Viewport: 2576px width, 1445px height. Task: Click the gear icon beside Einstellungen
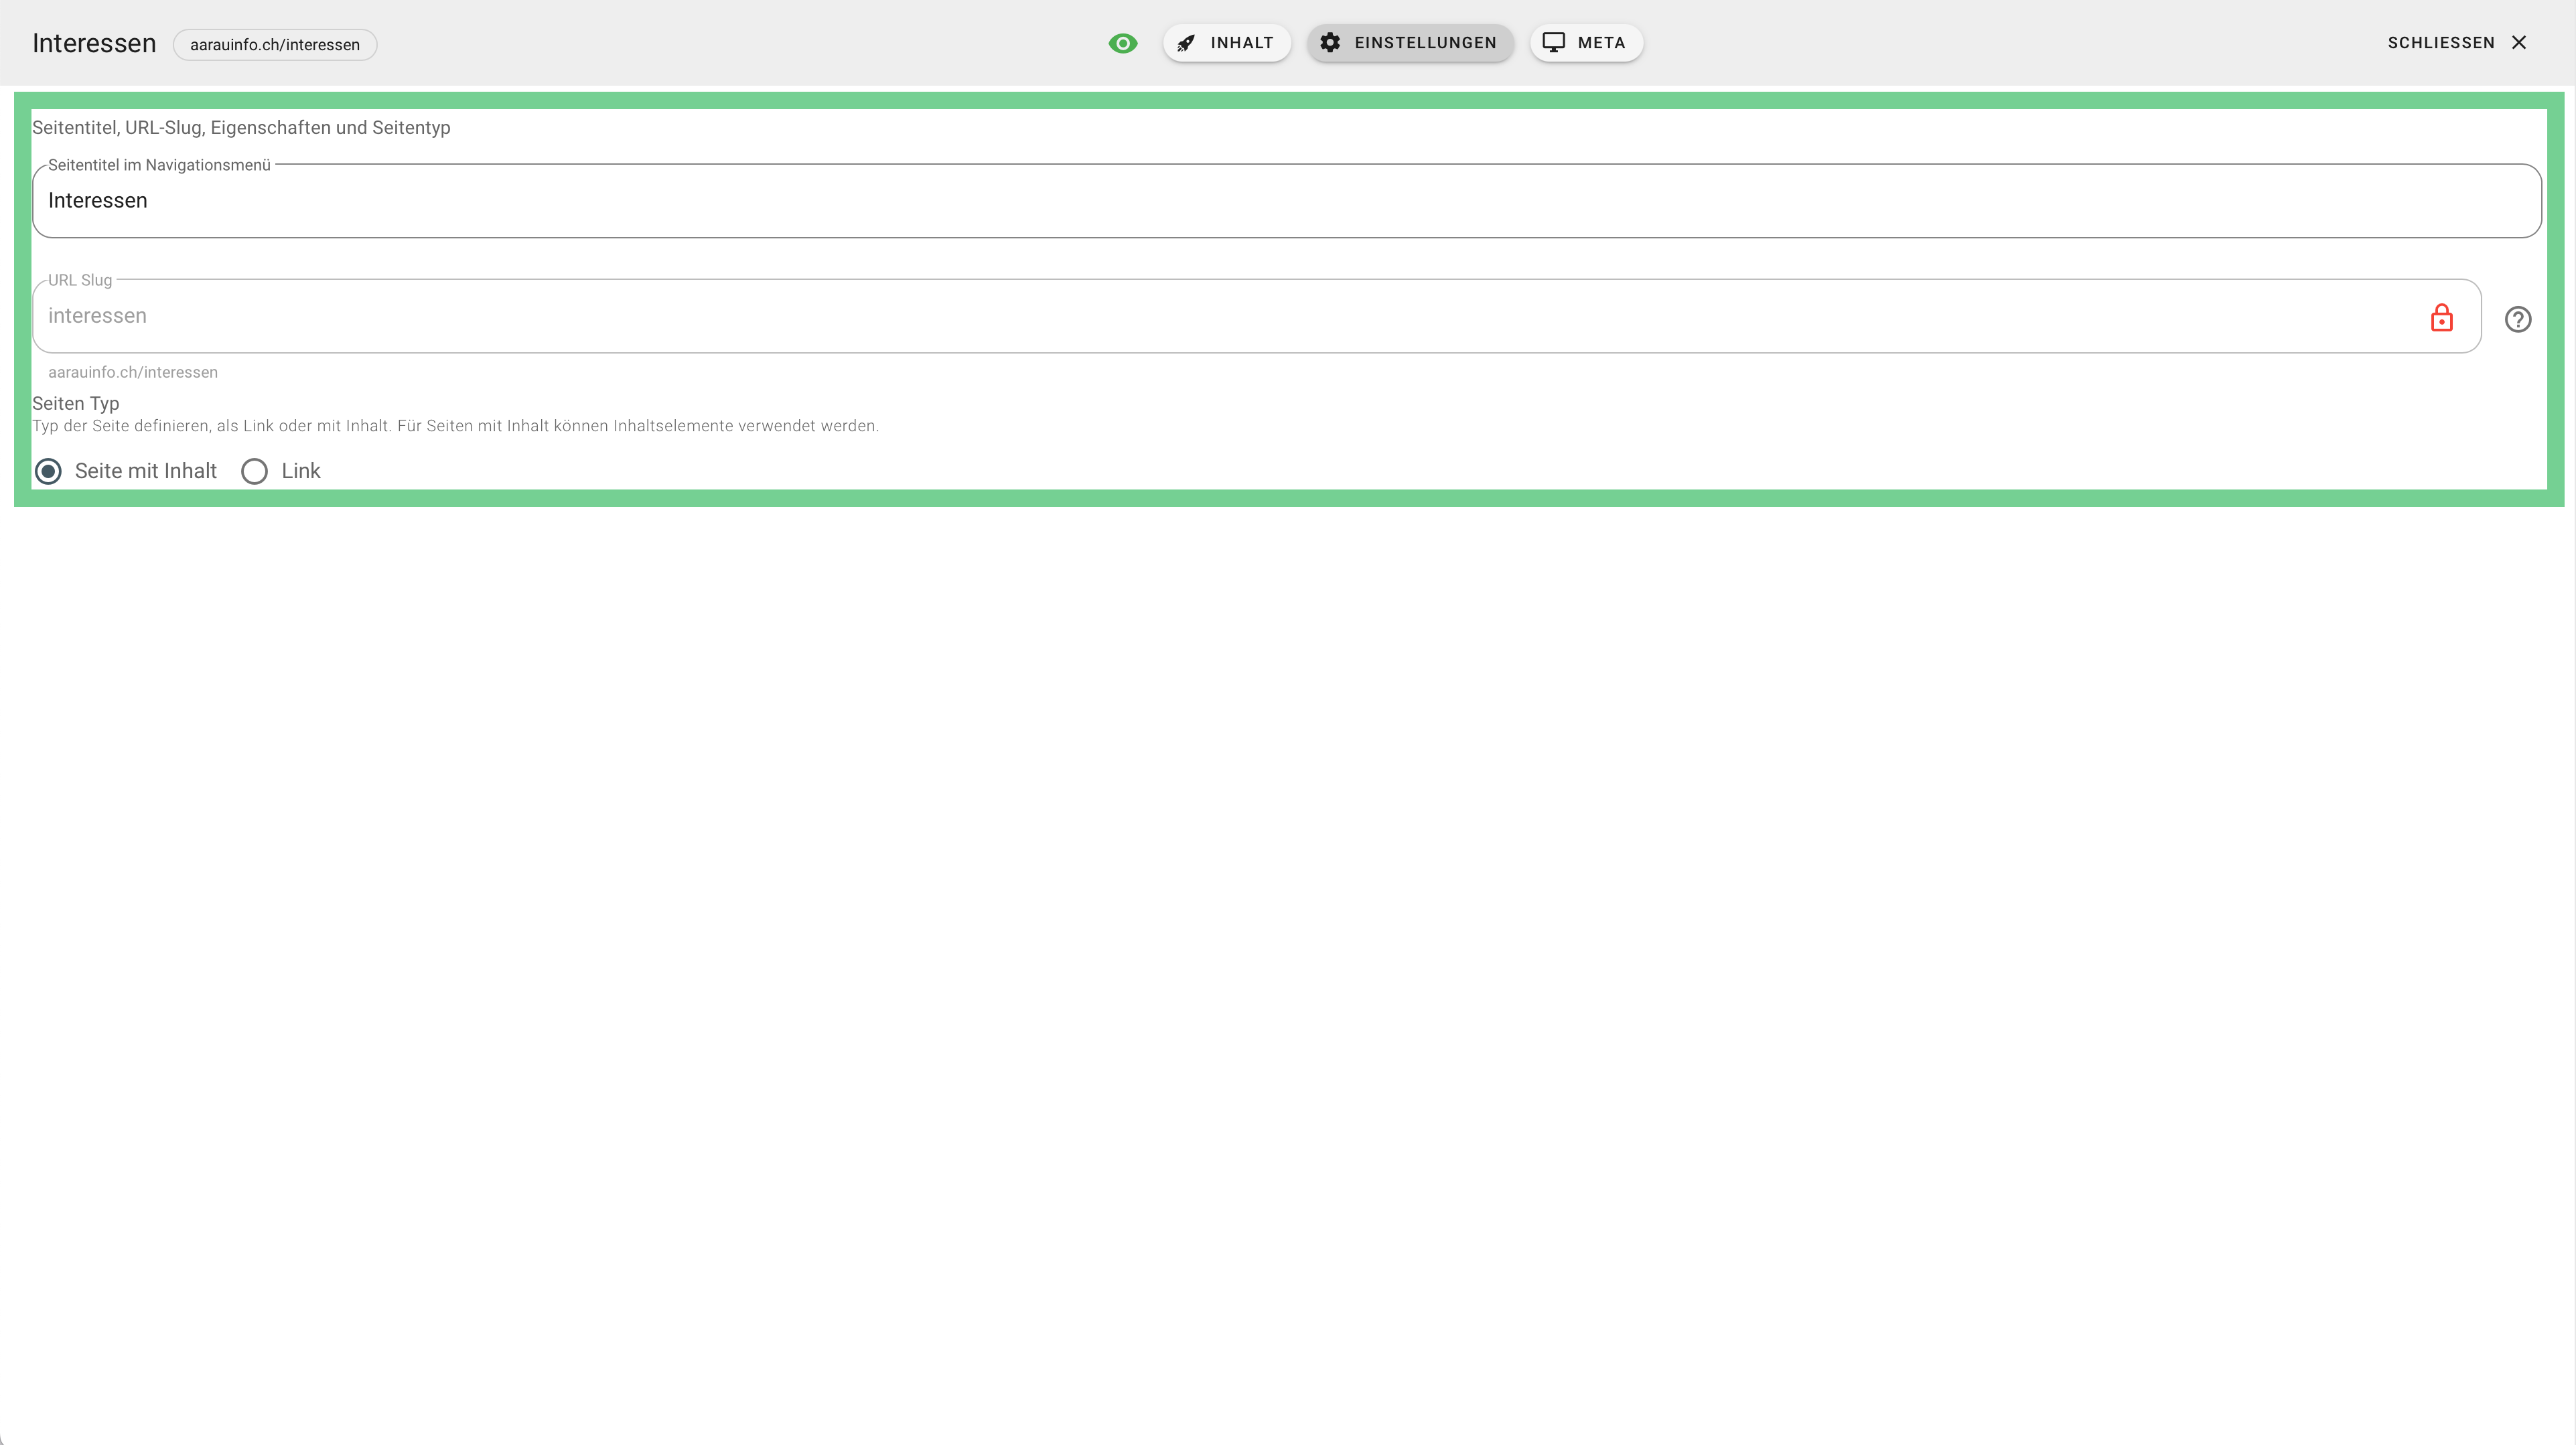coord(1330,43)
